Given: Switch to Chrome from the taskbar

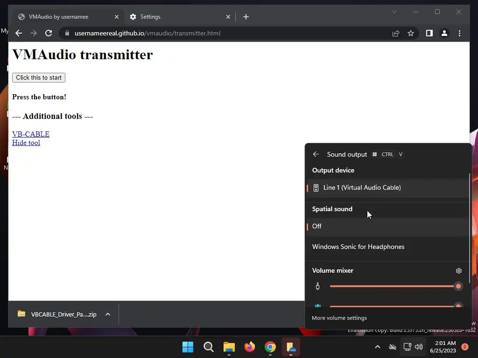Looking at the screenshot, I should (x=270, y=347).
